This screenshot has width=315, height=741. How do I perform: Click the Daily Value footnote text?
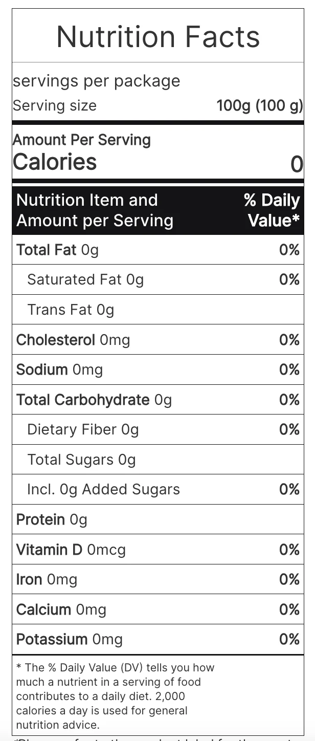116,696
